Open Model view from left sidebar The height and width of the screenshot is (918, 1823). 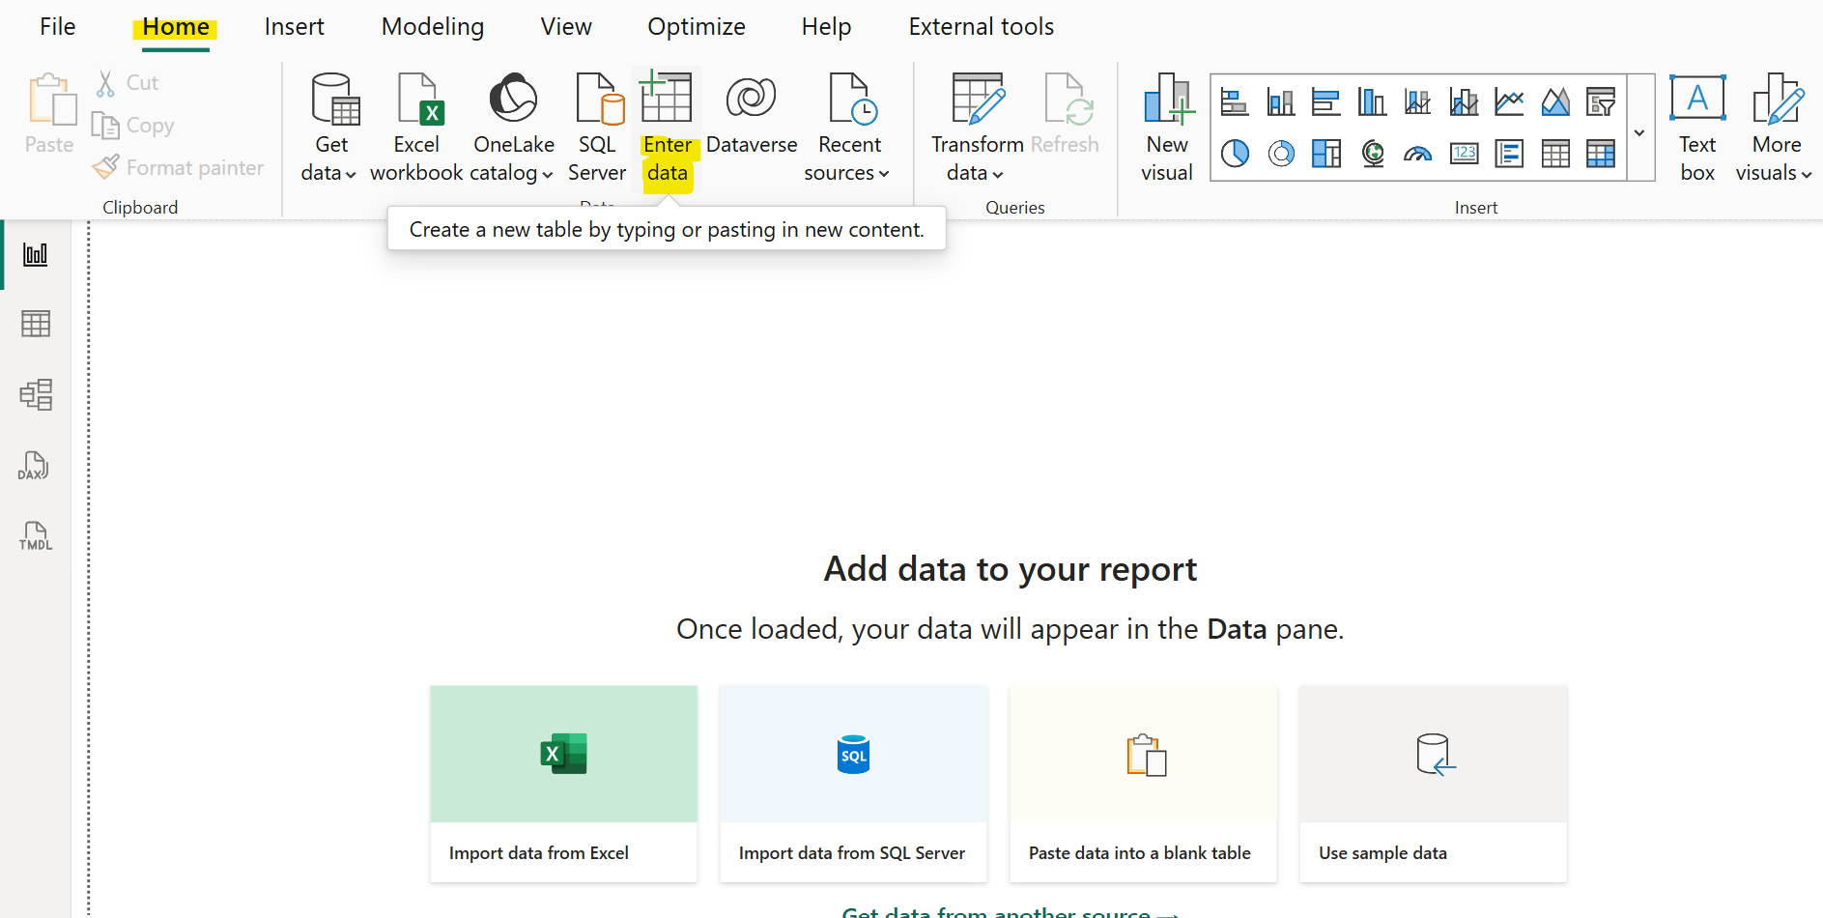point(35,394)
